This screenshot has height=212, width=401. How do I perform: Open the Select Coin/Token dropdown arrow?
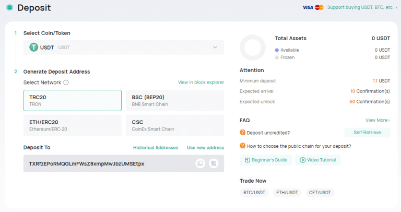(215, 47)
